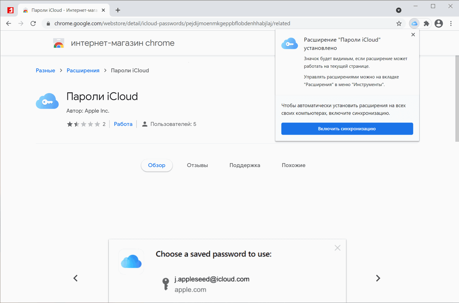View site info via the lock icon

[x=48, y=24]
